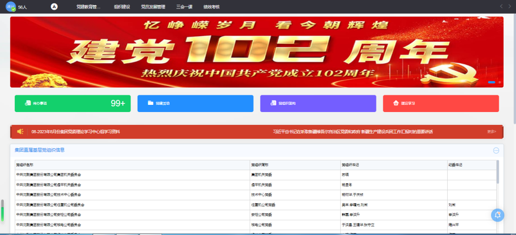
Task: Click the 核电公司党委 short name cell
Action: click(295, 225)
